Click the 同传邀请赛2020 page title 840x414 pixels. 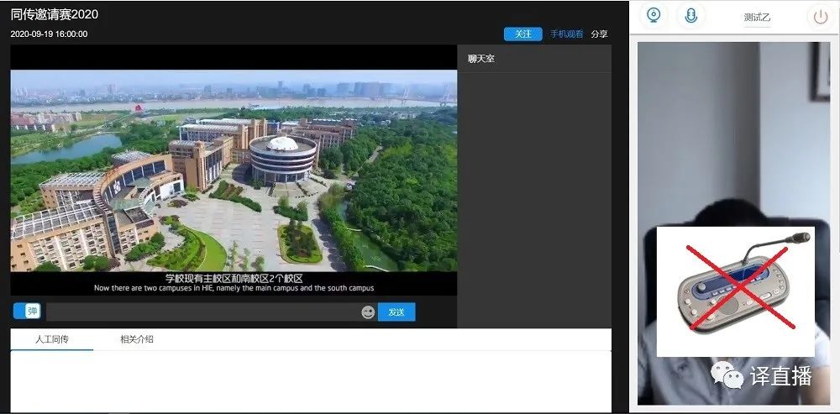click(54, 14)
